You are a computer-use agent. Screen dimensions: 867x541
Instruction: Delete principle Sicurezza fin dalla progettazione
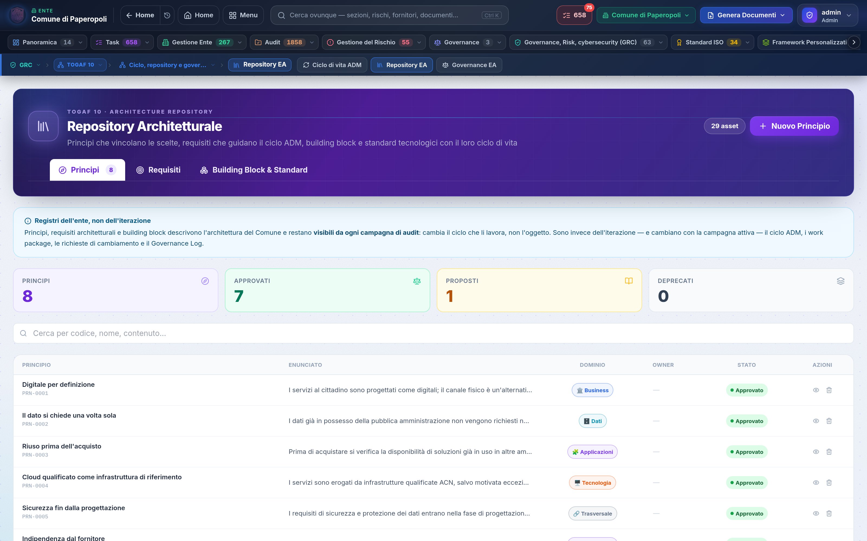click(x=829, y=513)
